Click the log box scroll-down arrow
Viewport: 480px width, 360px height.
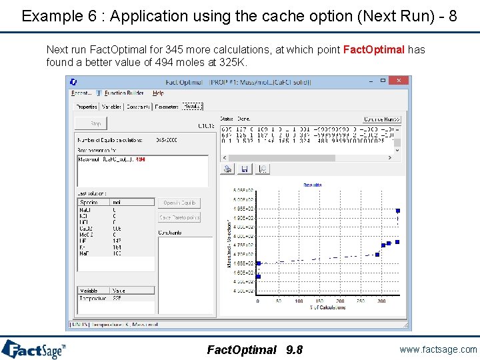point(397,150)
